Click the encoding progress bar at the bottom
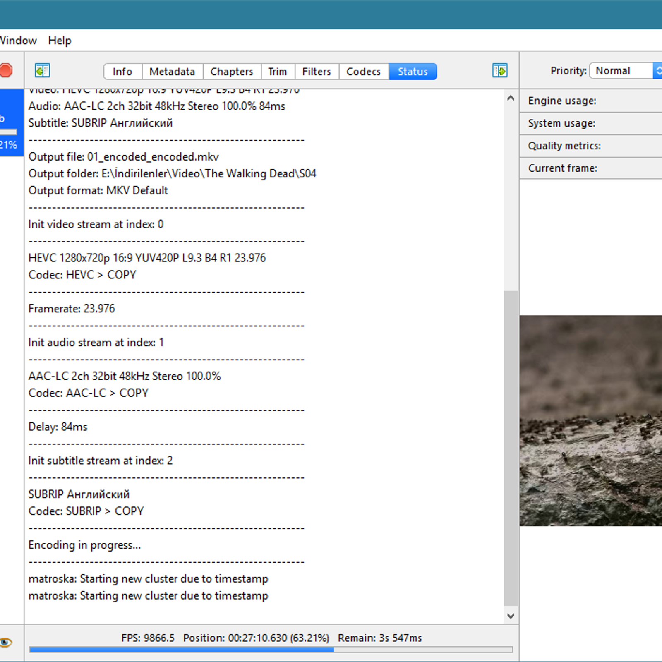This screenshot has width=662, height=662. (x=271, y=650)
